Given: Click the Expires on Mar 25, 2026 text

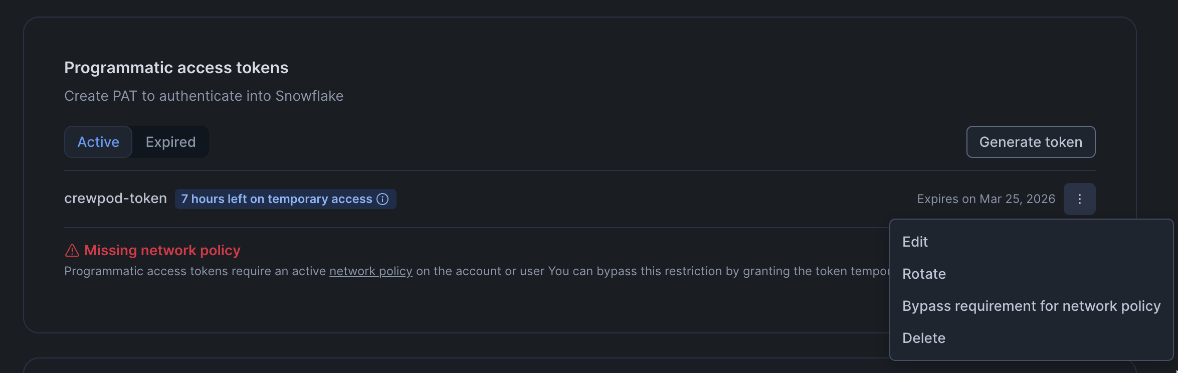Looking at the screenshot, I should pyautogui.click(x=986, y=199).
